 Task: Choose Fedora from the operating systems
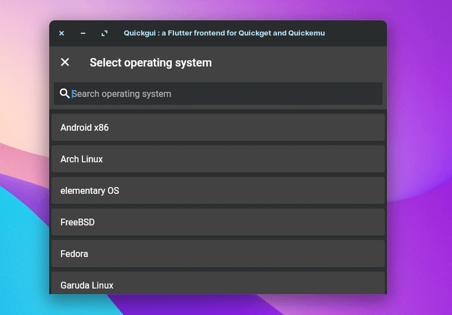coord(218,254)
